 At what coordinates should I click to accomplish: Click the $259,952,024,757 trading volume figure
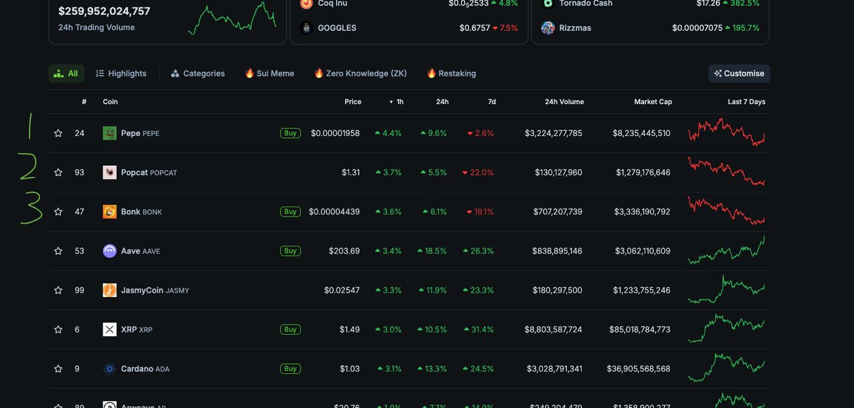104,11
